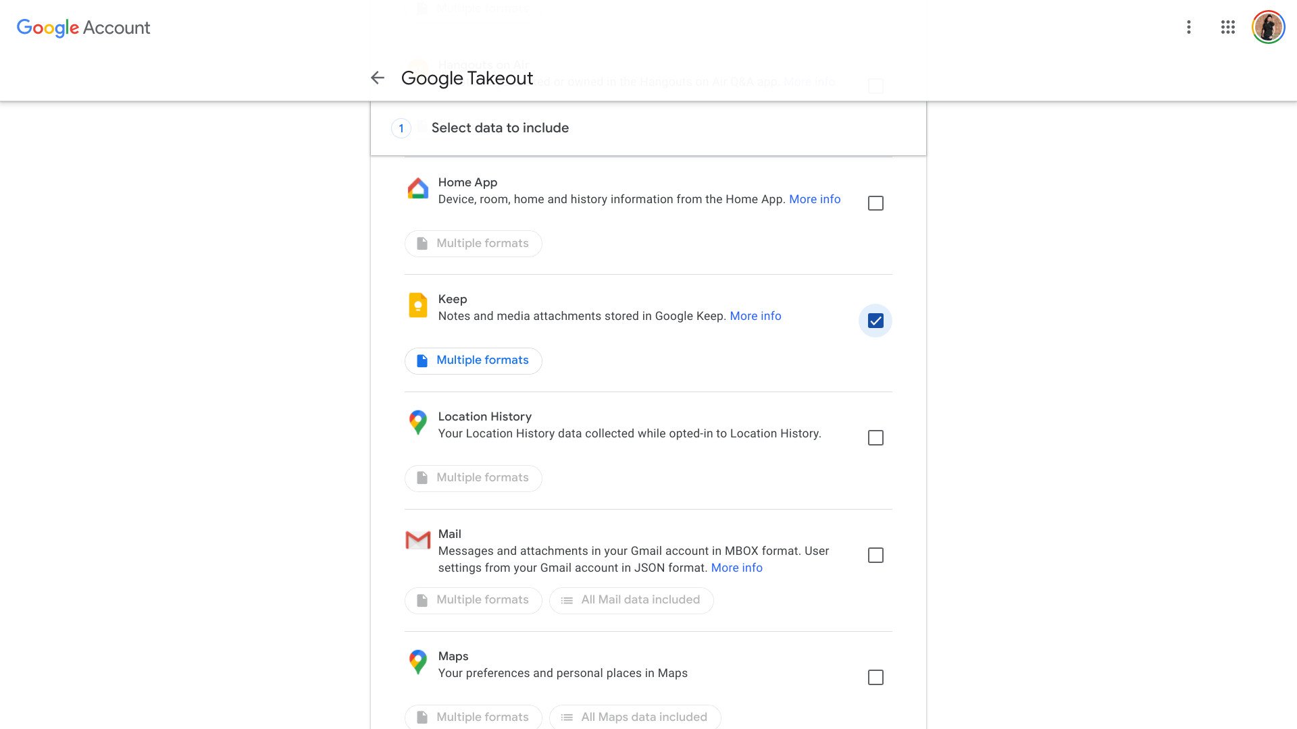Click the back arrow beside Google Takeout
Viewport: 1297px width, 729px height.
tap(377, 78)
